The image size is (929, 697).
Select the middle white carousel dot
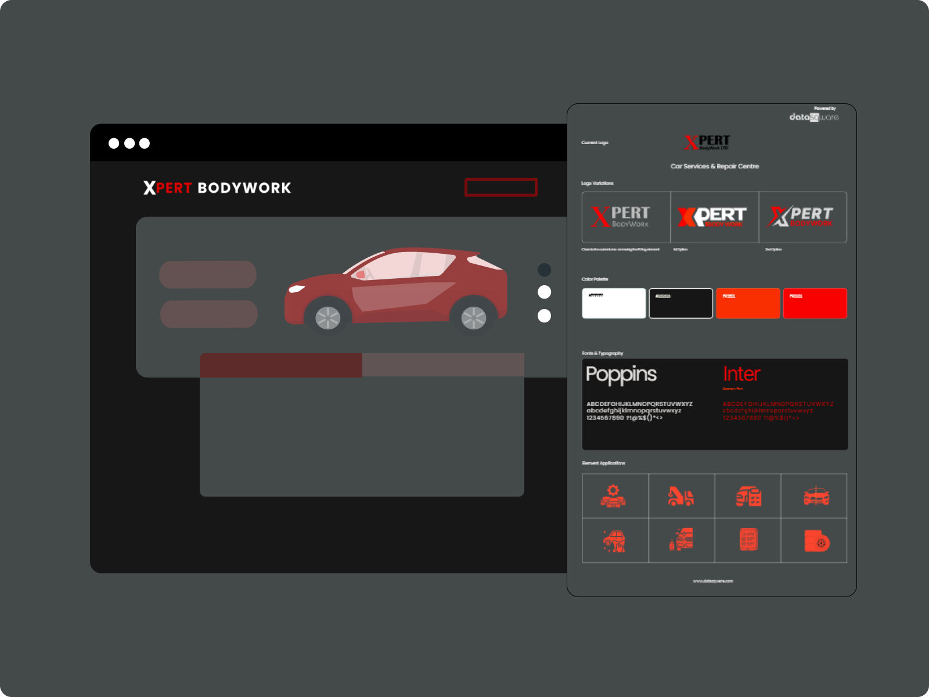[x=544, y=292]
